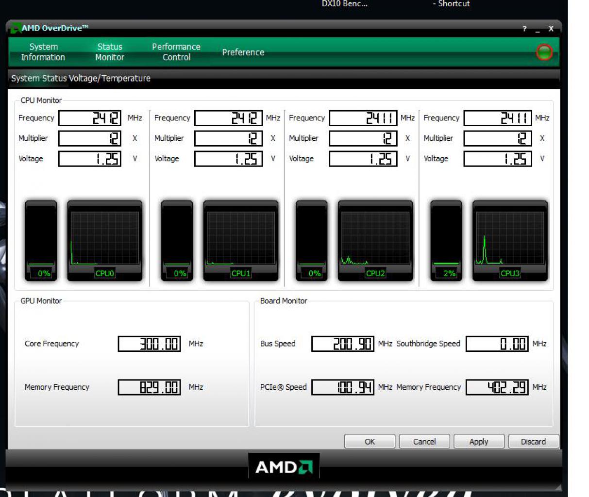This screenshot has width=589, height=497.
Task: Click the first core voltage field 1.25
Action: [90, 159]
